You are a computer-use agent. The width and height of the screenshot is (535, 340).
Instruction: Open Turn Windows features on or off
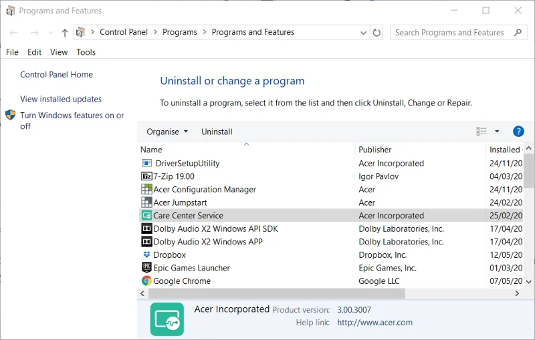72,121
